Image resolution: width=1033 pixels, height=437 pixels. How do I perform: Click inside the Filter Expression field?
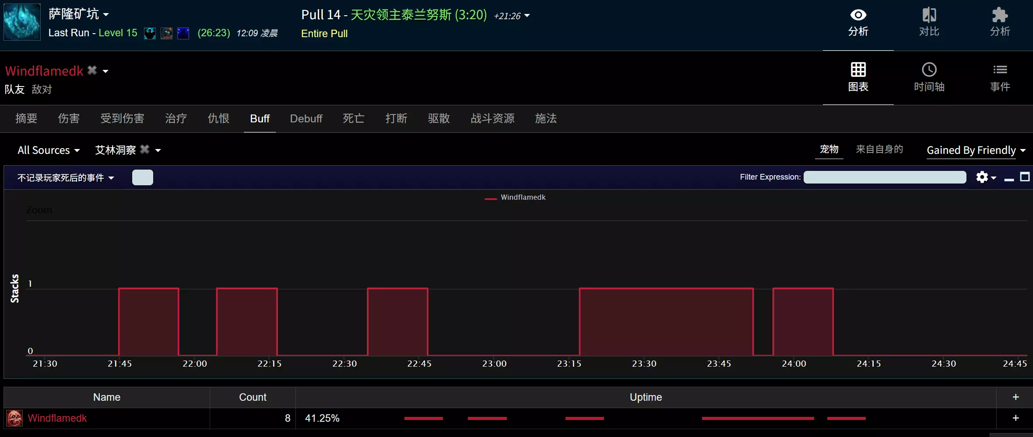[885, 177]
